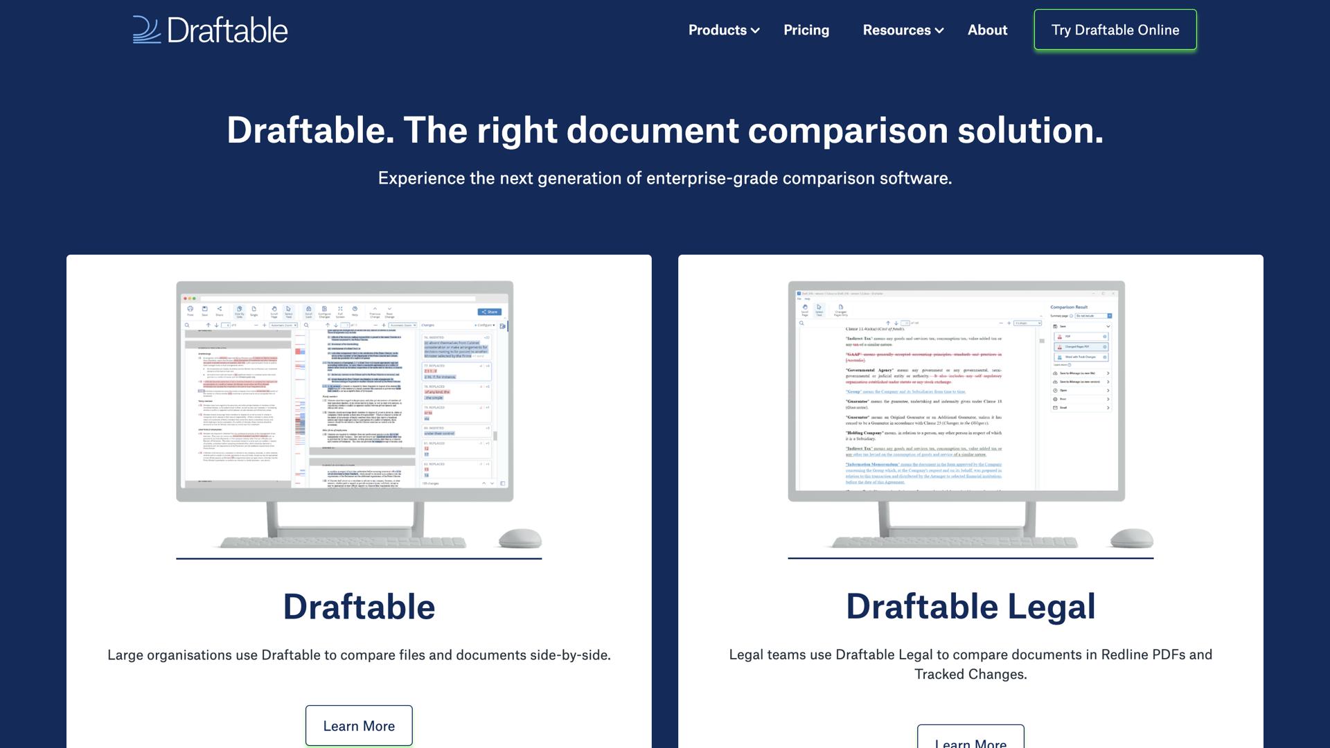Click the Help icon in the toolbar

pyautogui.click(x=355, y=310)
